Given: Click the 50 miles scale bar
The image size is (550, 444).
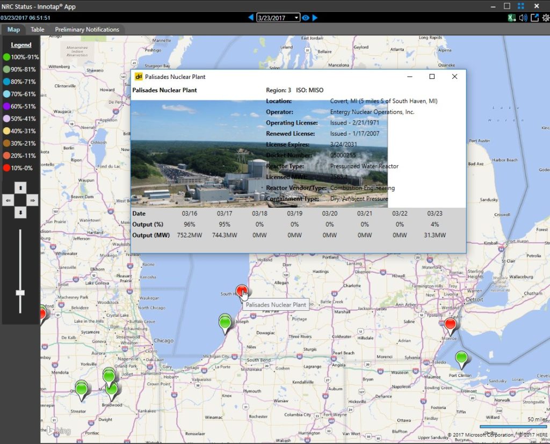Looking at the screenshot, I should click(x=513, y=426).
